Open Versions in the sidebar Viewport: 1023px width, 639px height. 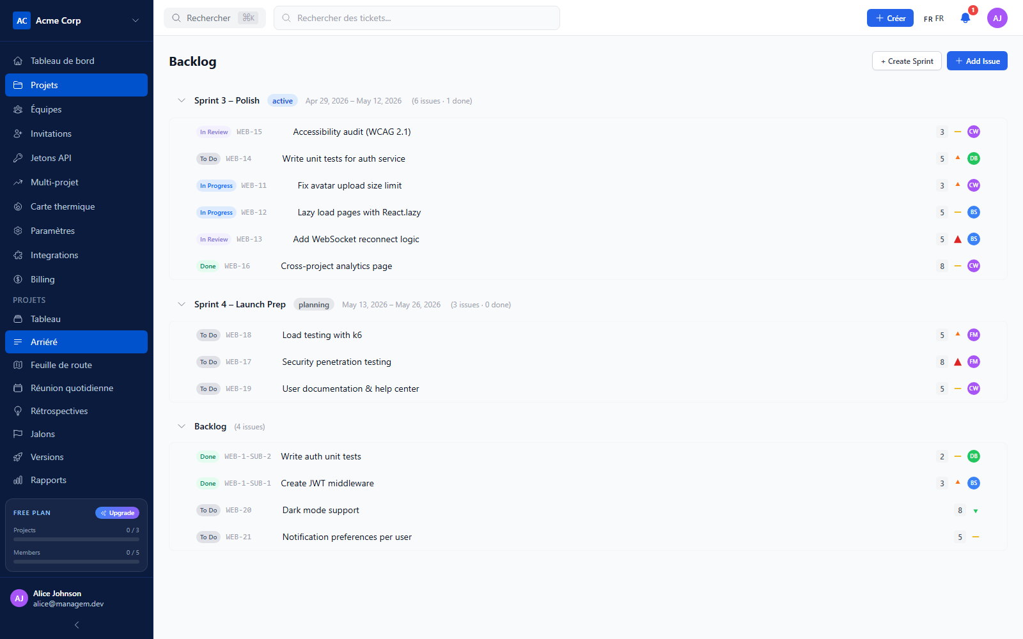pos(76,457)
